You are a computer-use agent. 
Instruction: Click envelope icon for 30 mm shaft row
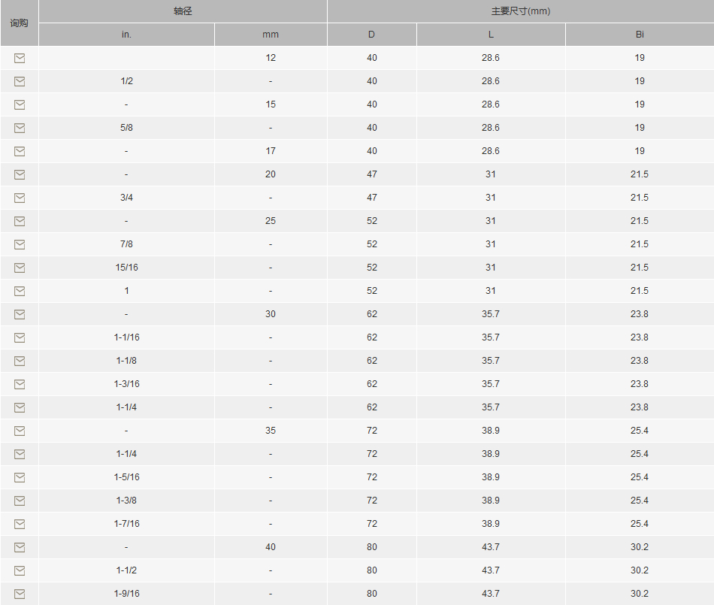pyautogui.click(x=20, y=314)
